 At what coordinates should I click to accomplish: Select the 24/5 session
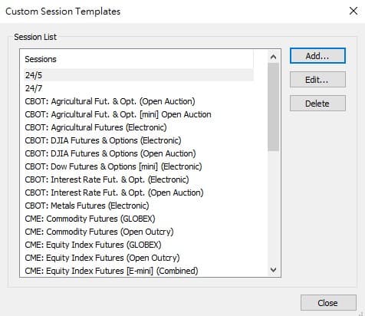(x=139, y=75)
